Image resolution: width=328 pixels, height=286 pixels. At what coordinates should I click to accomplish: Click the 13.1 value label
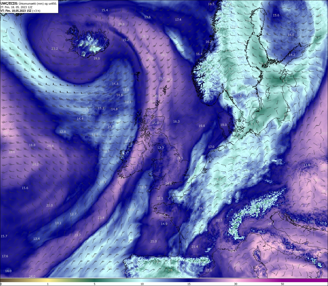point(58,223)
